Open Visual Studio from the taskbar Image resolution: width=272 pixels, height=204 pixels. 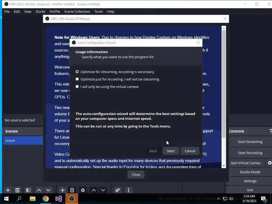(59, 199)
